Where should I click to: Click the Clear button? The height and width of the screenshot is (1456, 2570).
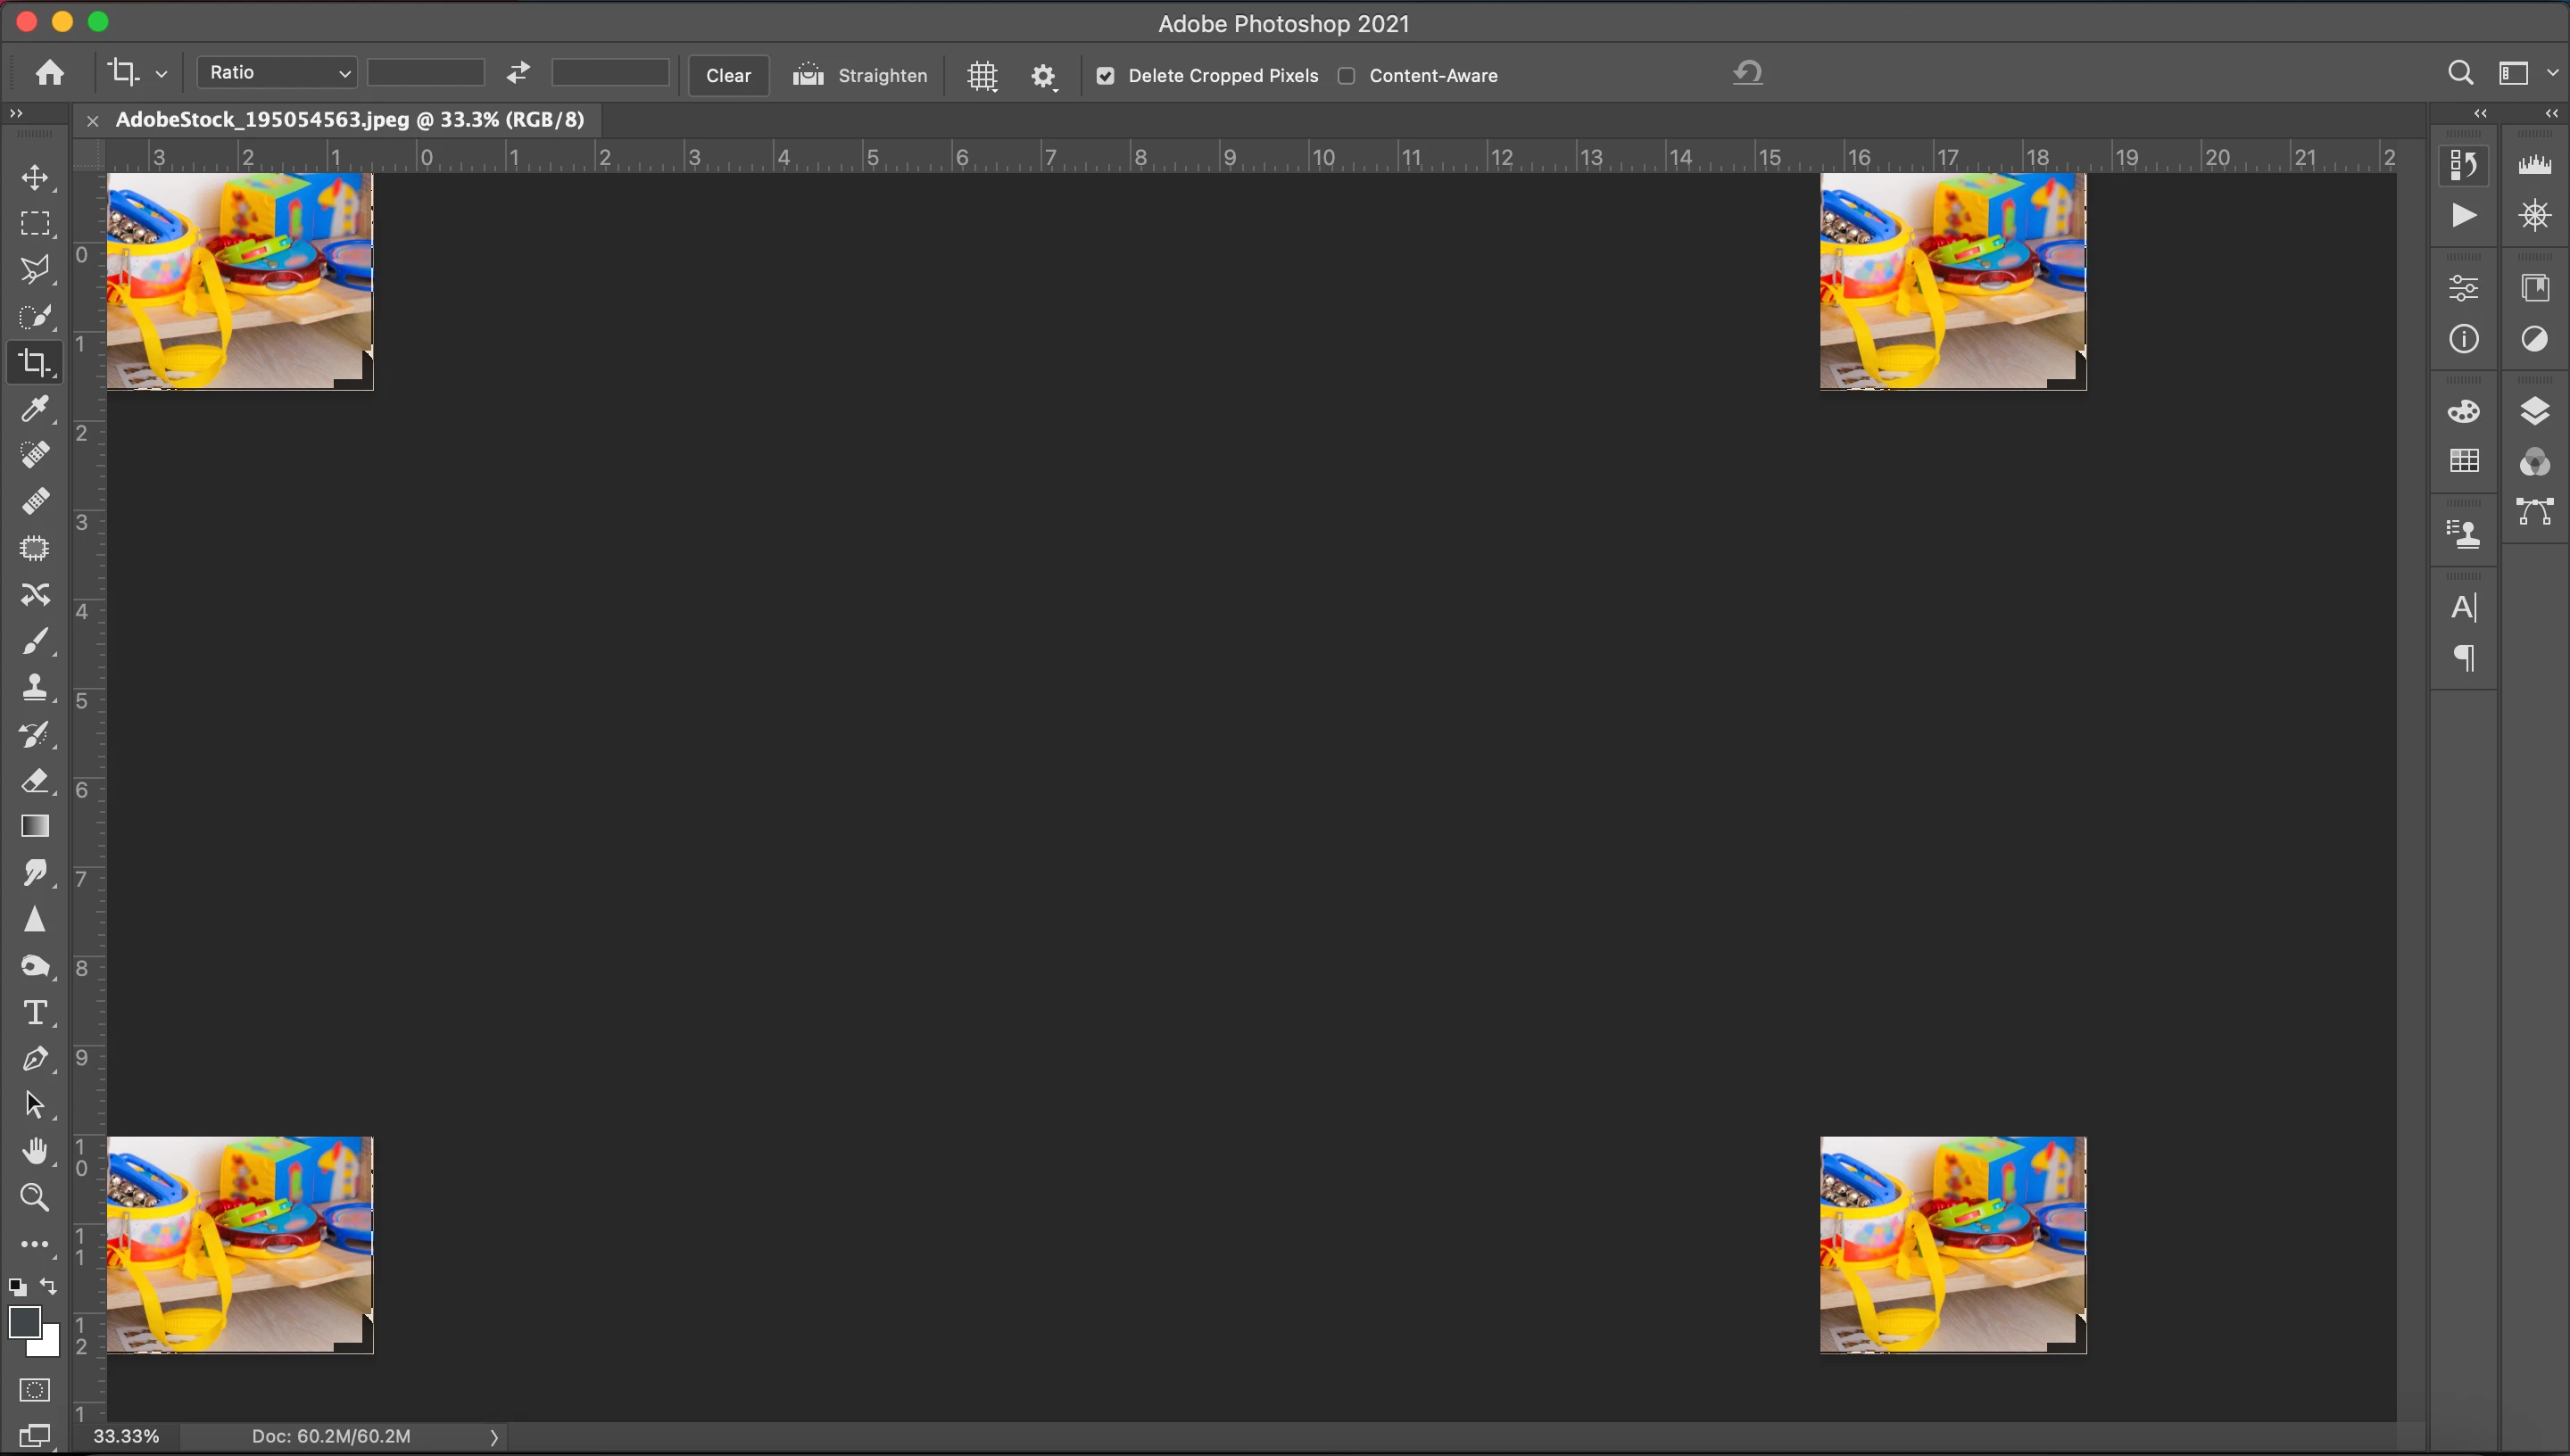(728, 76)
